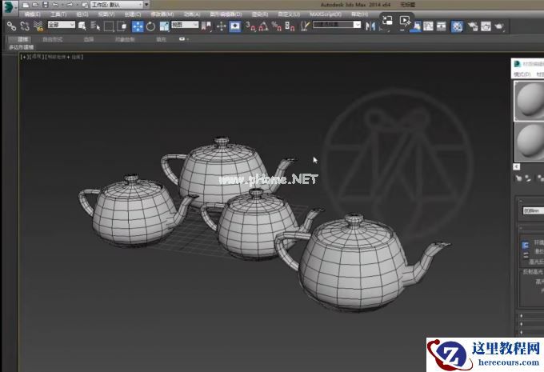Select the Unlink Selection tool
The height and width of the screenshot is (372, 544).
25,26
